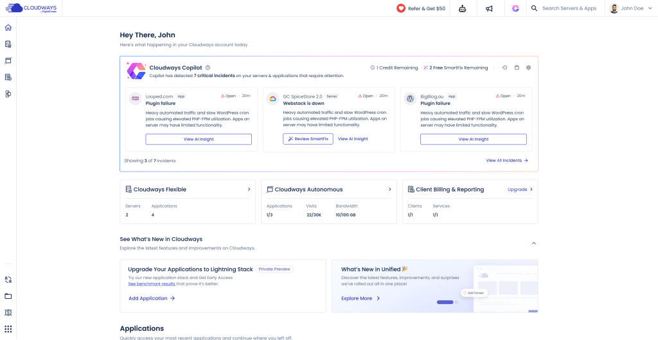Open the folder projects sidebar icon

click(8, 296)
